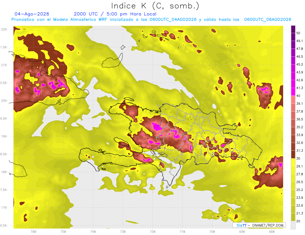
Task: Click the legend value "20"
Action: click(298, 221)
